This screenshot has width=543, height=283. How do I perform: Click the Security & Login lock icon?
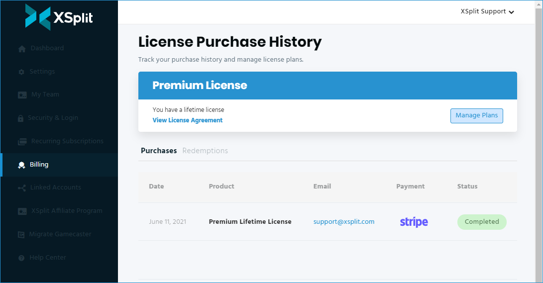(x=21, y=118)
